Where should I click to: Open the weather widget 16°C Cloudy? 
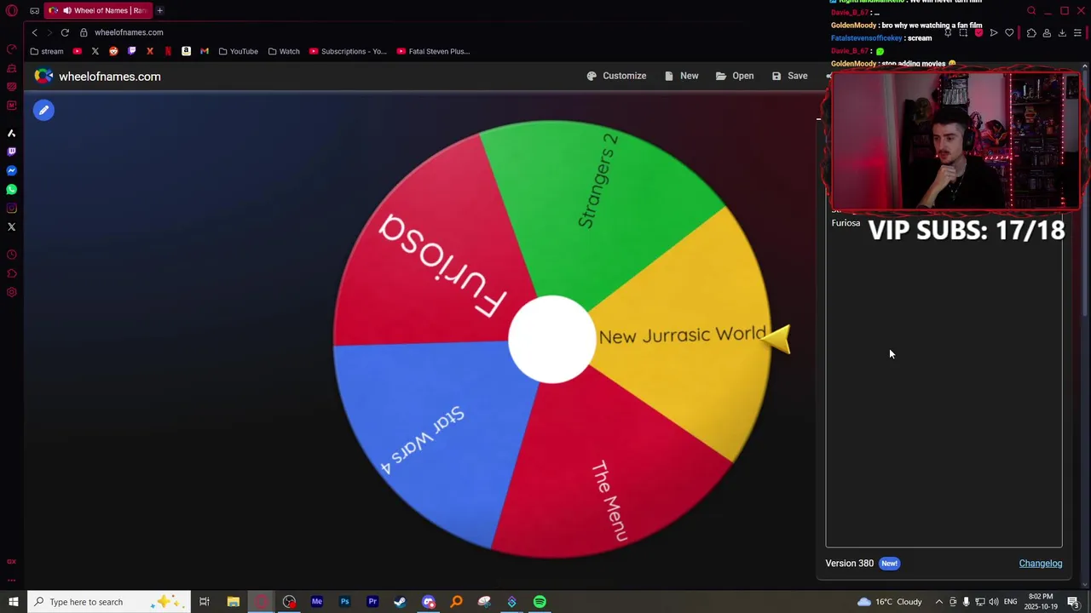[x=889, y=602]
